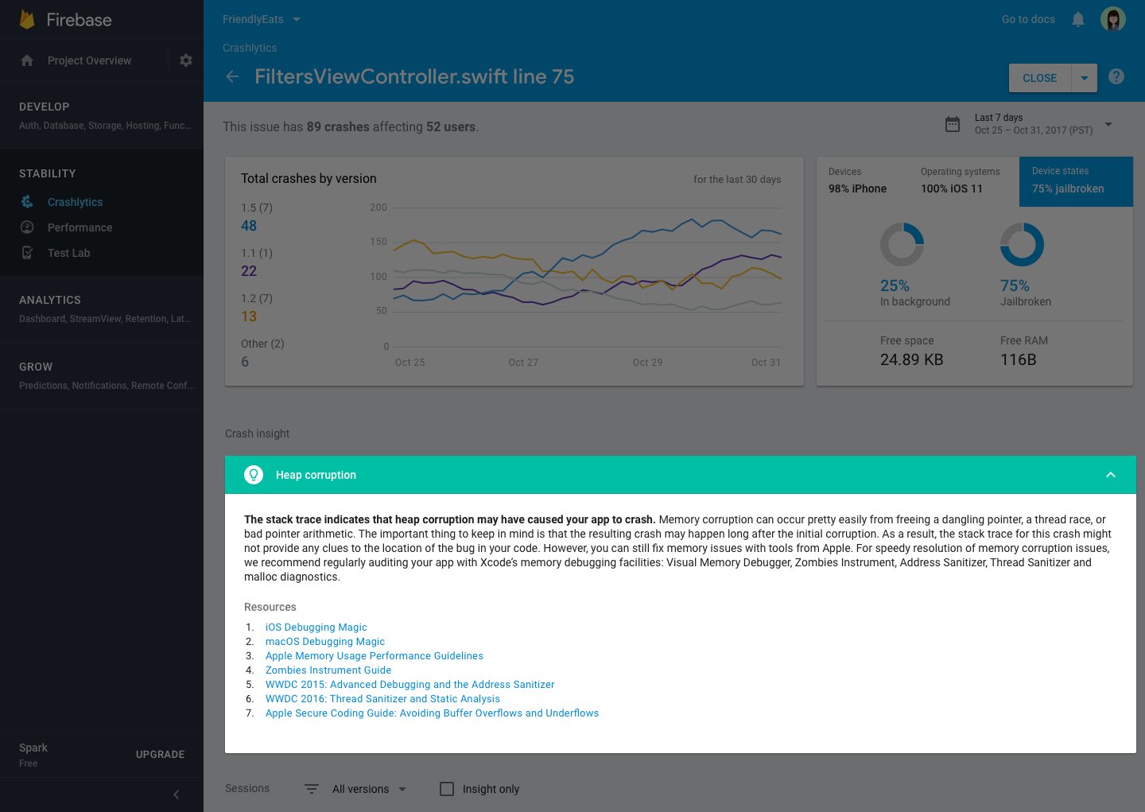Click the Spark Free plan label

click(x=33, y=755)
